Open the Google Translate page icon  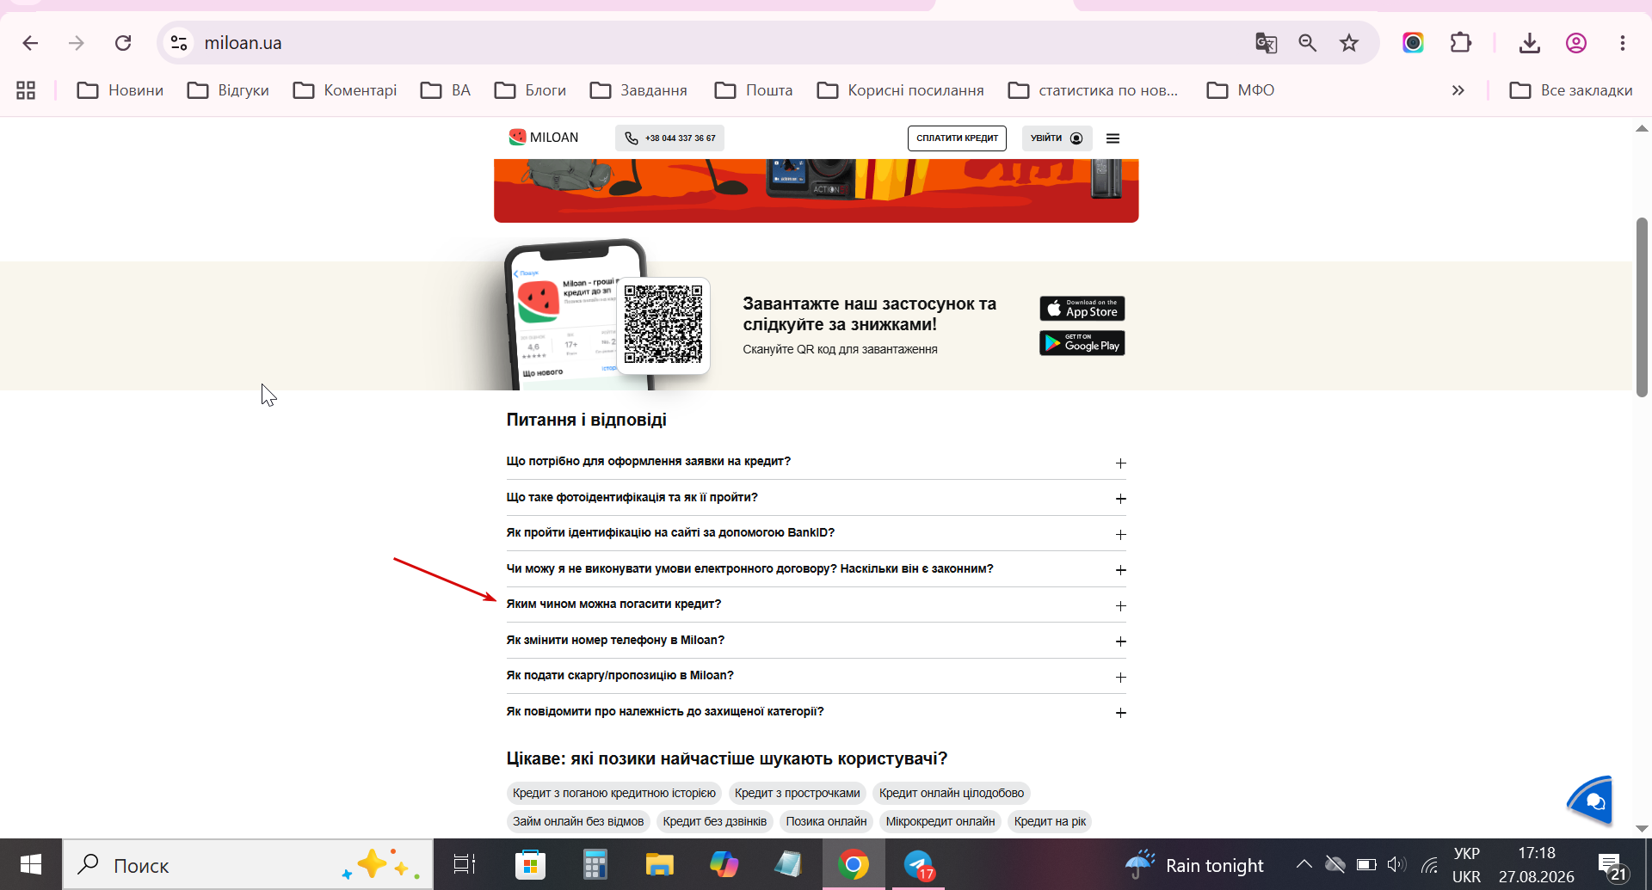click(1266, 43)
